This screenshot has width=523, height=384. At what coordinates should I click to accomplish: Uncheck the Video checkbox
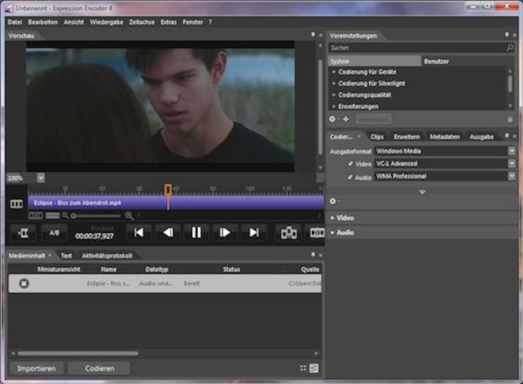351,164
